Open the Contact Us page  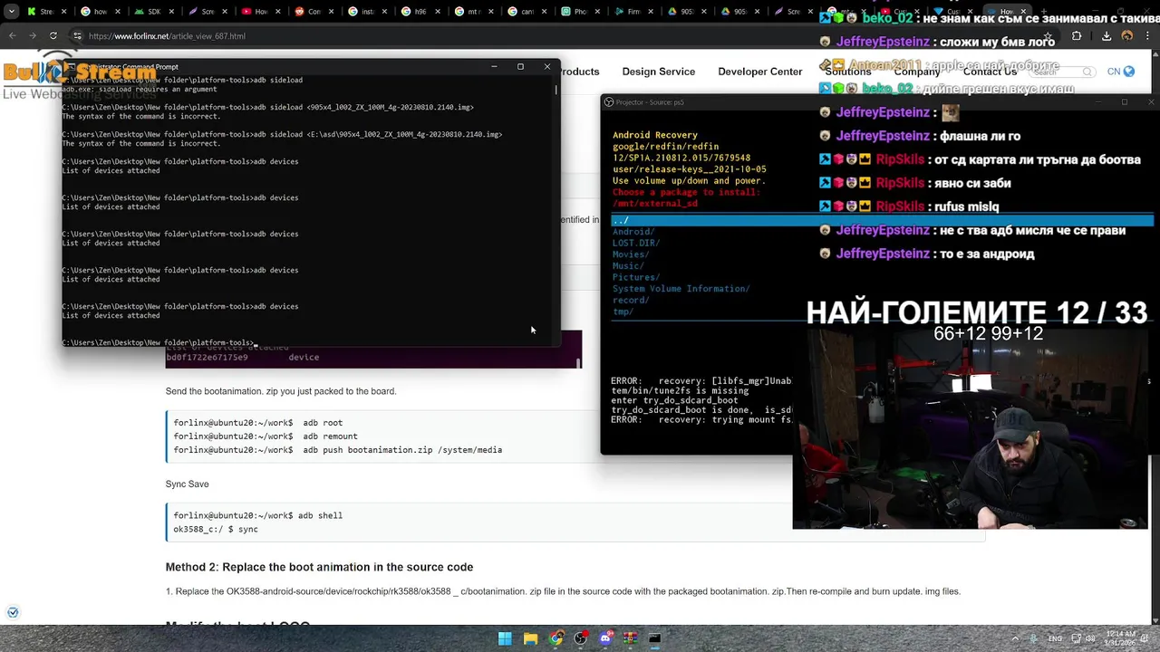tap(990, 72)
